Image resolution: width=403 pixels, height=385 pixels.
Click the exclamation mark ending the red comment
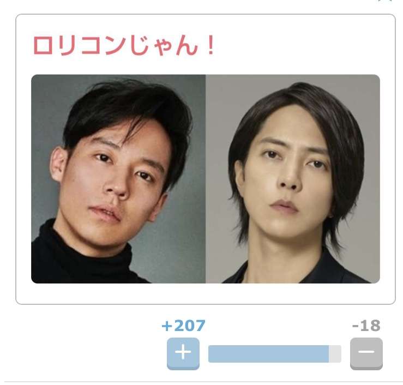(210, 45)
